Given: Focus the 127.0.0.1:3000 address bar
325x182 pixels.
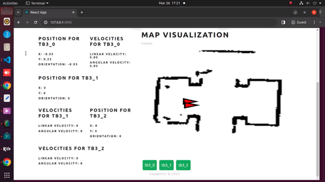Looking at the screenshot, I should tap(160, 22).
